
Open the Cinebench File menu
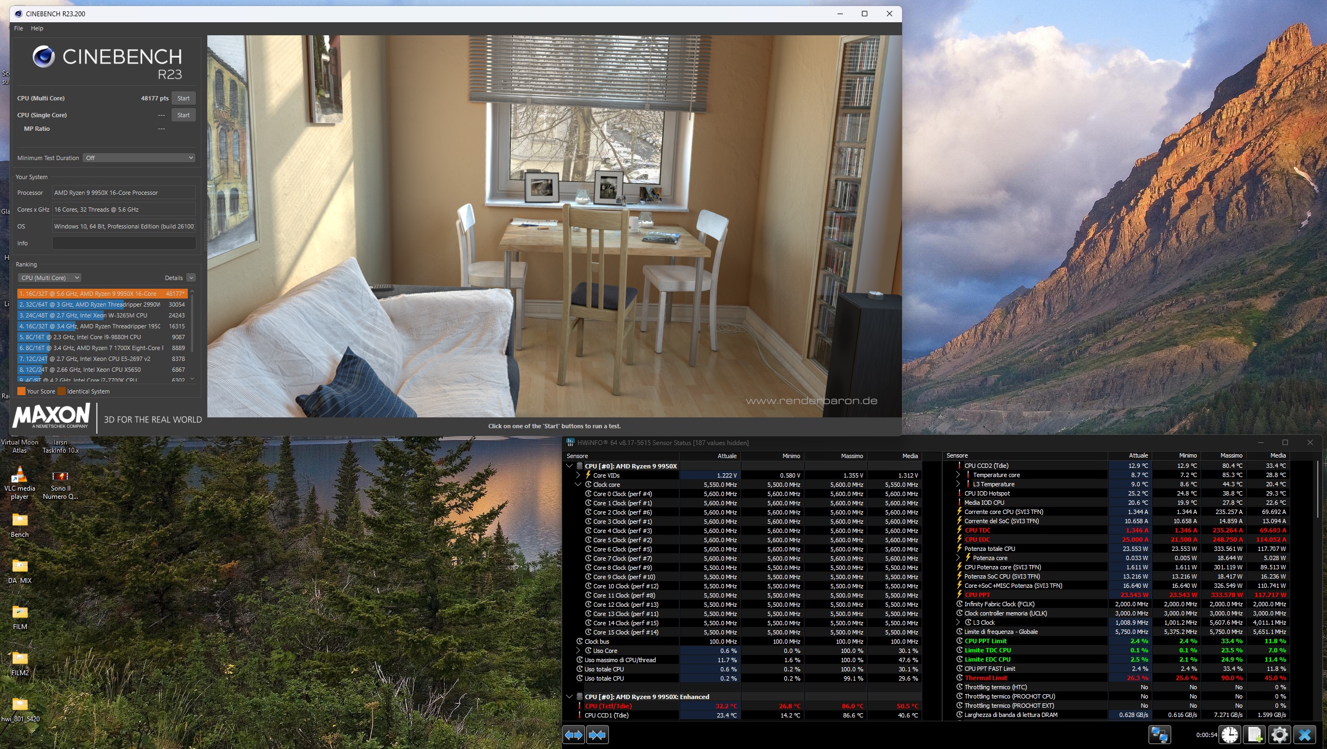pyautogui.click(x=18, y=28)
